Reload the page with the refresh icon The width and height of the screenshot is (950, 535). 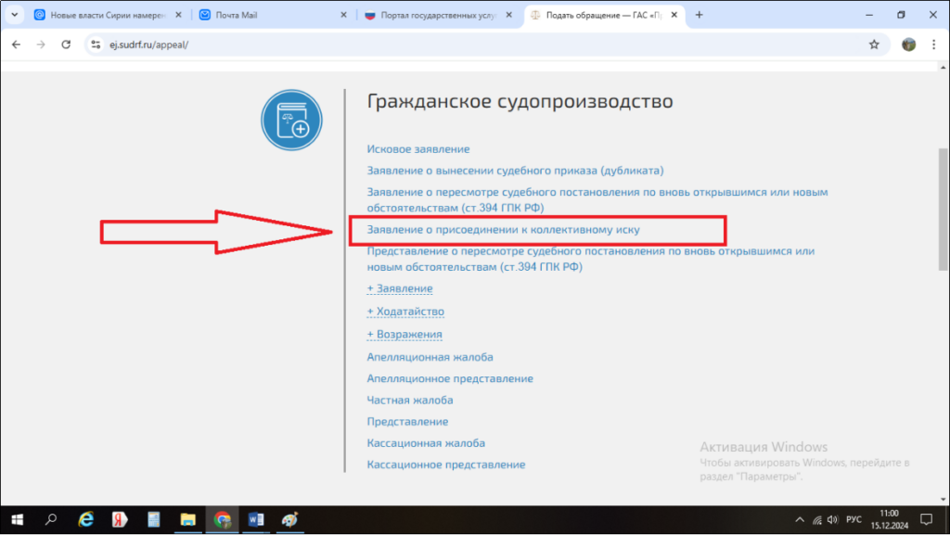(66, 45)
